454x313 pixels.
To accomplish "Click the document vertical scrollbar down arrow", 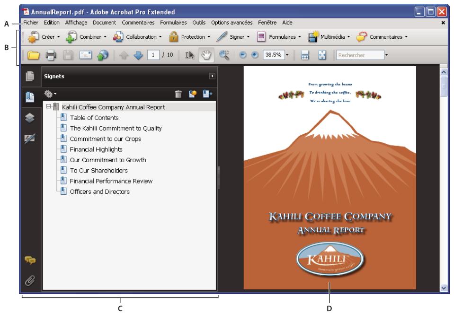I will [444, 287].
